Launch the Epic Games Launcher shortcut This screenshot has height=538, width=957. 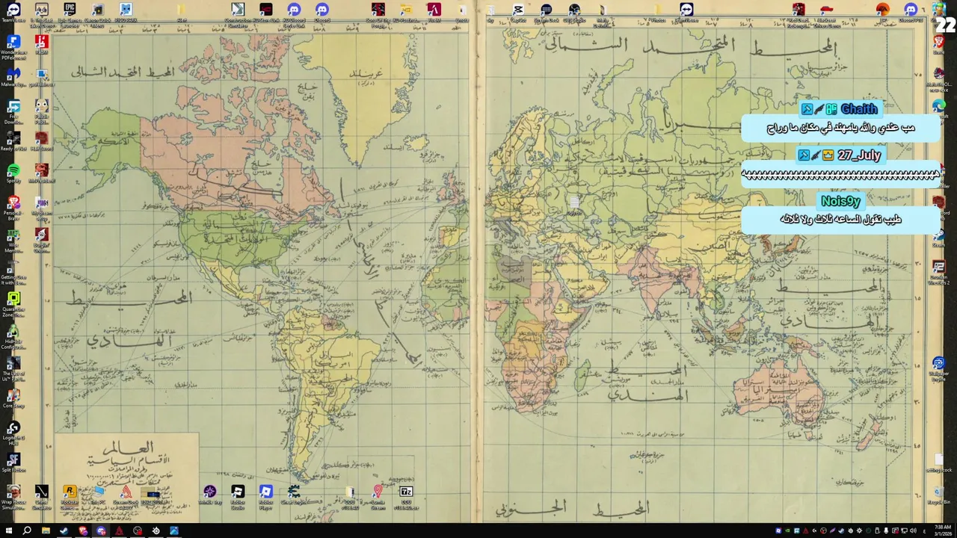70,13
